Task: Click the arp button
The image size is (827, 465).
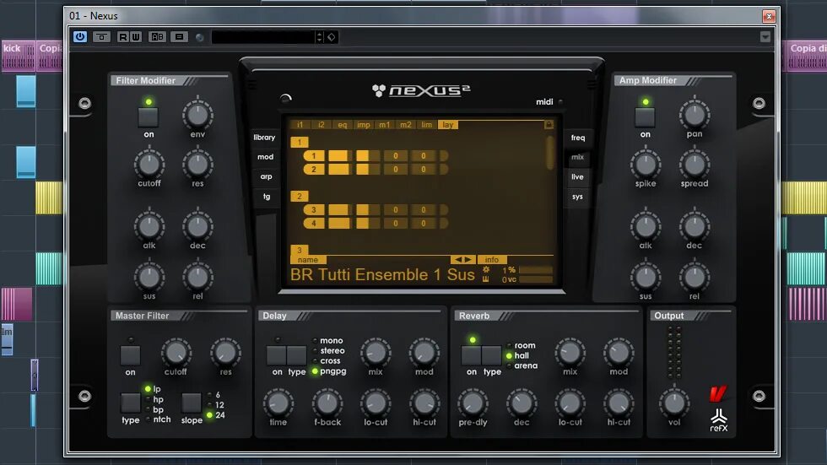Action: pos(267,176)
